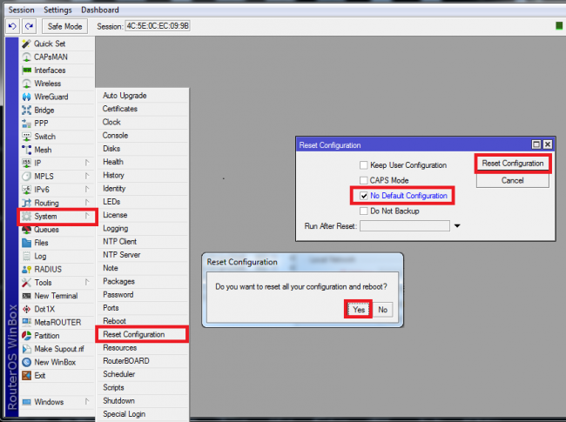The width and height of the screenshot is (566, 422).
Task: Click the Run After Reset input field
Action: 405,226
